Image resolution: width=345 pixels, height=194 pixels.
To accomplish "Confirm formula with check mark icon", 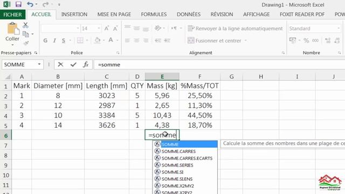I will tap(73, 65).
